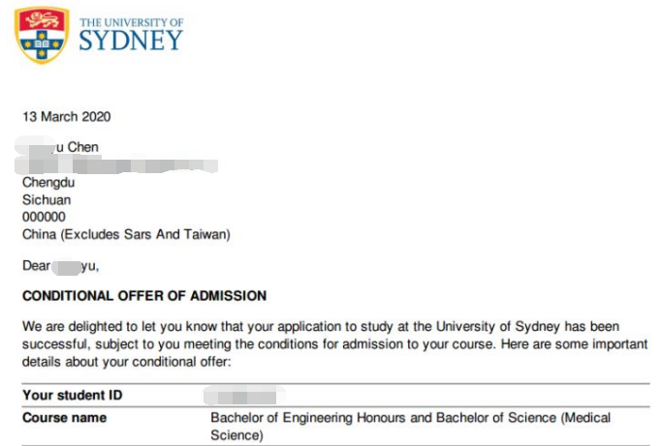Viewport: 662px width, 446px height.
Task: Click the province name Sichuan
Action: [x=47, y=199]
